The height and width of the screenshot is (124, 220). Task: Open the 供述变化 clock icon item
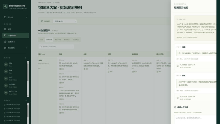click(5, 42)
